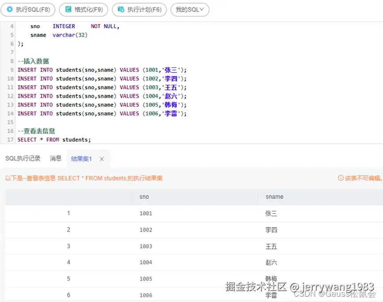Screen dimensions: 383x302
Task: Select the 赵六 cell
Action: coord(271,263)
